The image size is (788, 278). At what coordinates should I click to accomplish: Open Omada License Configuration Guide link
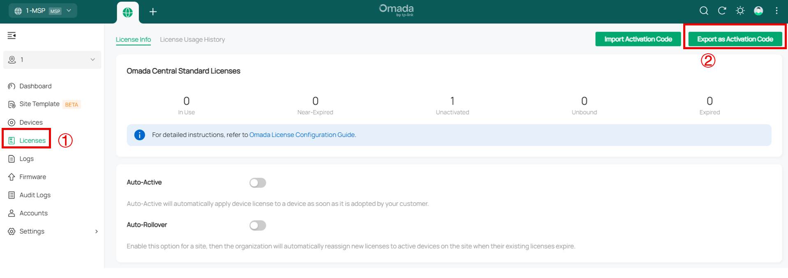pyautogui.click(x=302, y=135)
